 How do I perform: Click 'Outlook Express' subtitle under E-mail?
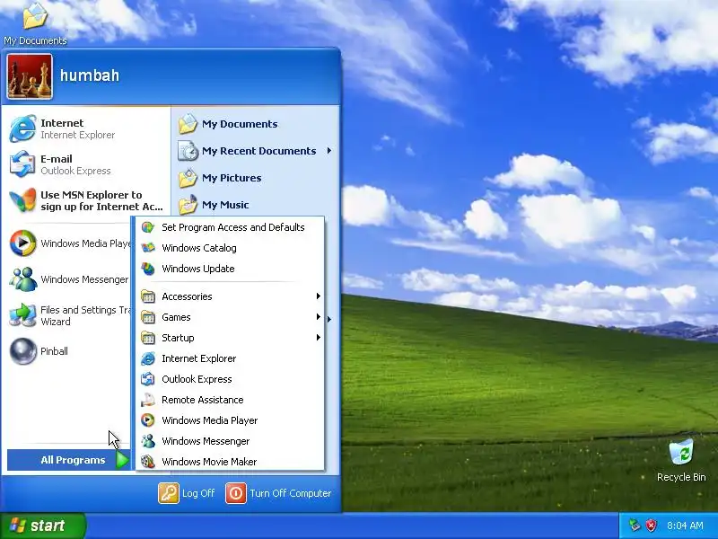75,171
